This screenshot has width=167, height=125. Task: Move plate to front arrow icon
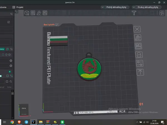140,72
